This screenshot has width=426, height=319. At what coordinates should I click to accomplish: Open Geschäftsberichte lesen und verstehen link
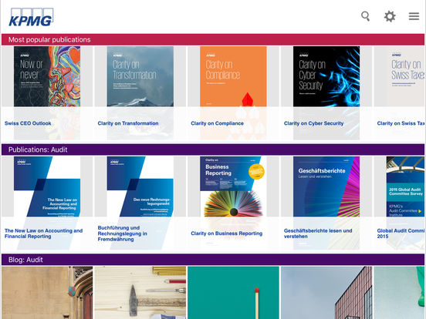(318, 233)
